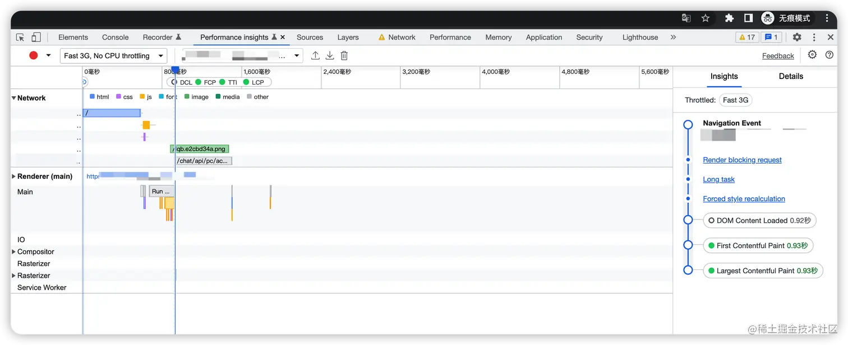
Task: Click the Fast 3G throttled chip
Action: tap(736, 100)
